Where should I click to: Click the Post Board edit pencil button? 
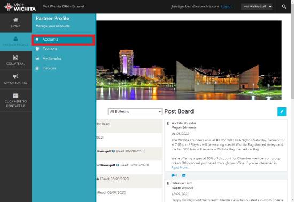pos(282,112)
